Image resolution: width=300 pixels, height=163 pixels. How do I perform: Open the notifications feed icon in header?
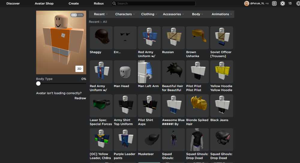click(x=274, y=3)
